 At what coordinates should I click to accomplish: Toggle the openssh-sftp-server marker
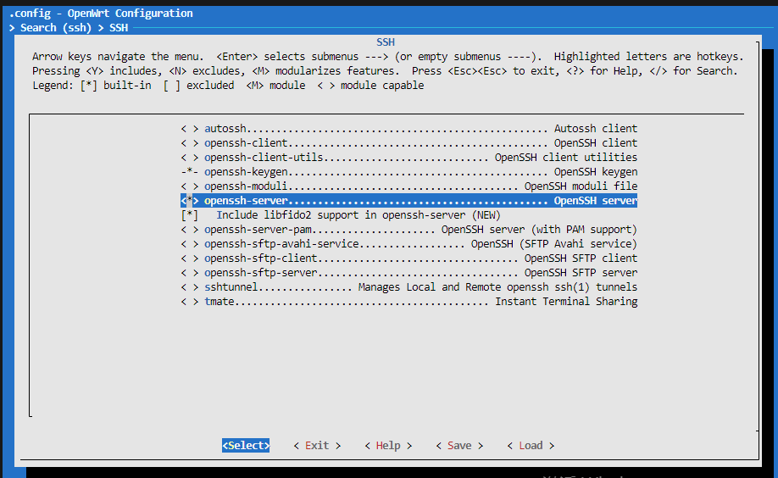(190, 273)
